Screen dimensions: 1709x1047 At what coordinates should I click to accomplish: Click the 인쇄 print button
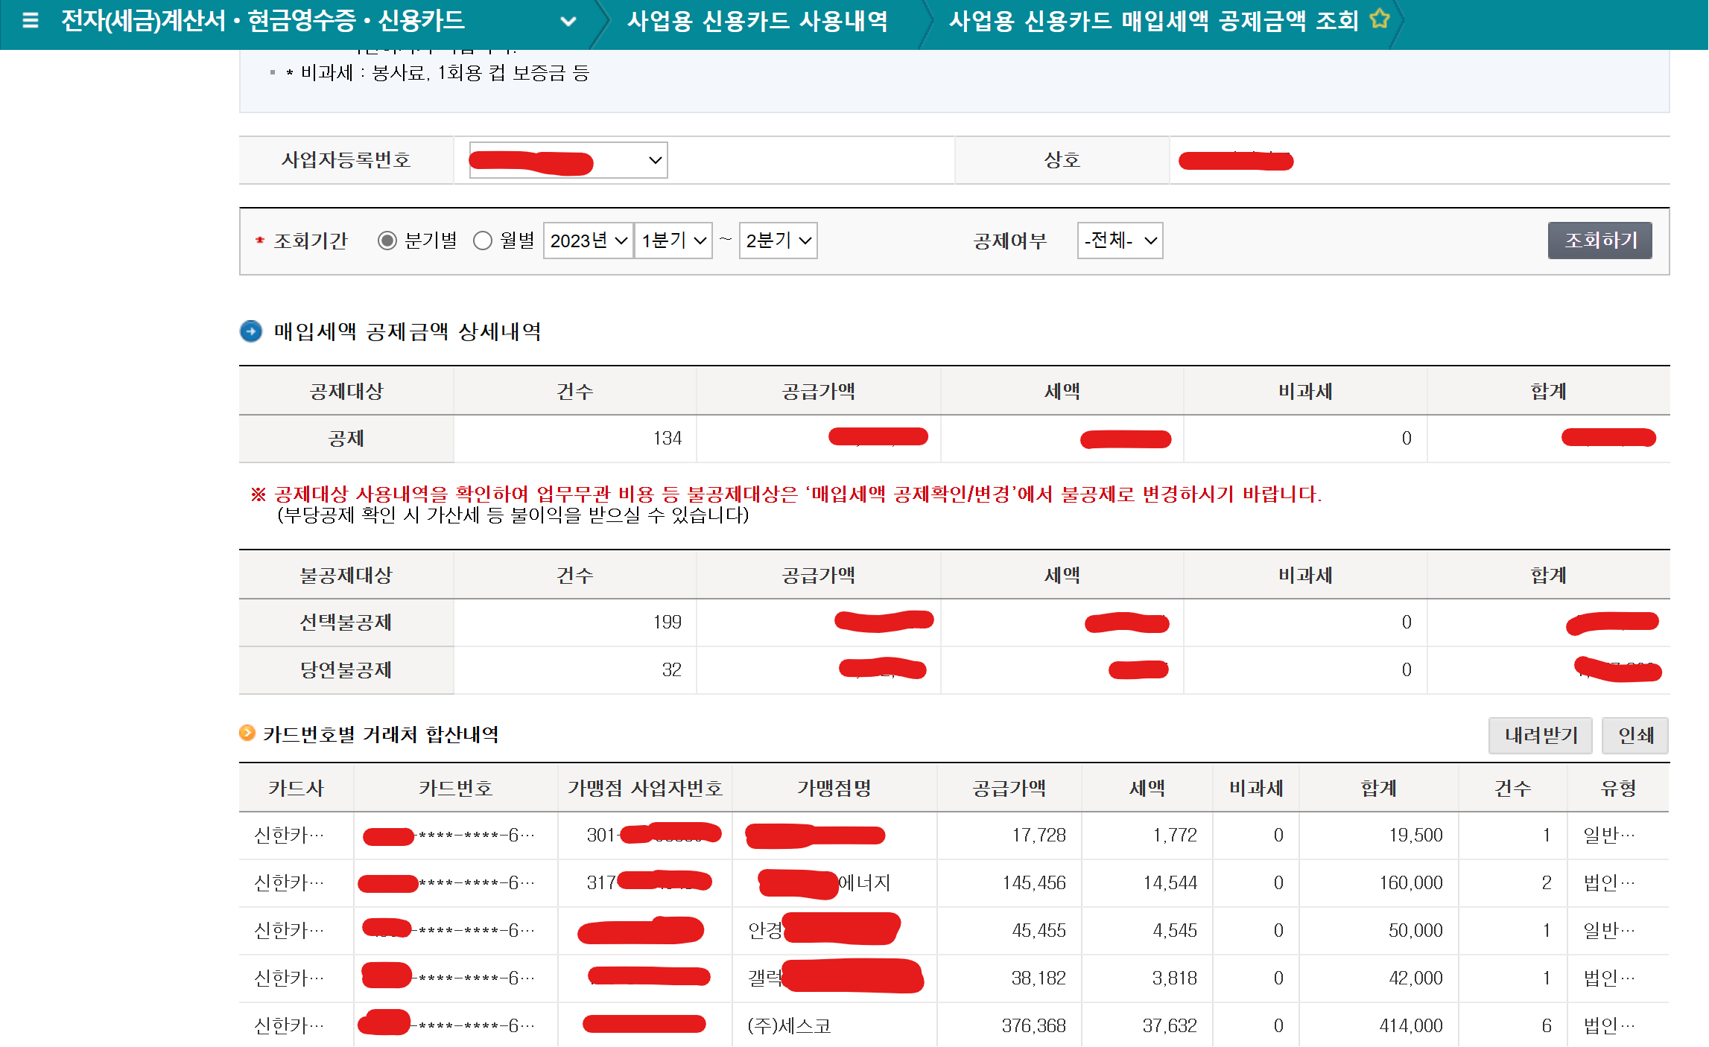1635,735
